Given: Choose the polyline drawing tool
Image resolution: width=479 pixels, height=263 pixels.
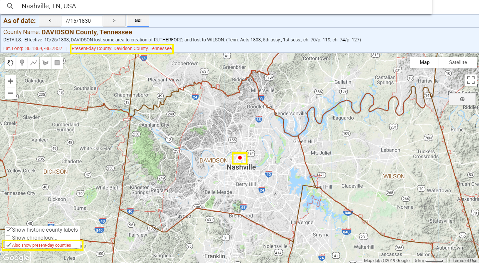Looking at the screenshot, I should [x=33, y=62].
